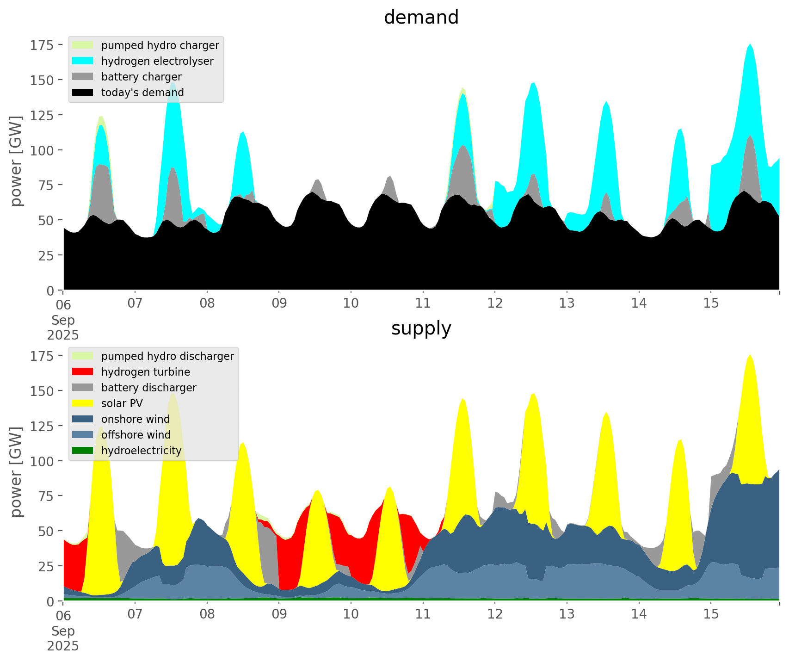Click the cyan hydrogen electrolyser legend swatch
Image resolution: width=789 pixels, height=662 pixels.
click(x=83, y=61)
